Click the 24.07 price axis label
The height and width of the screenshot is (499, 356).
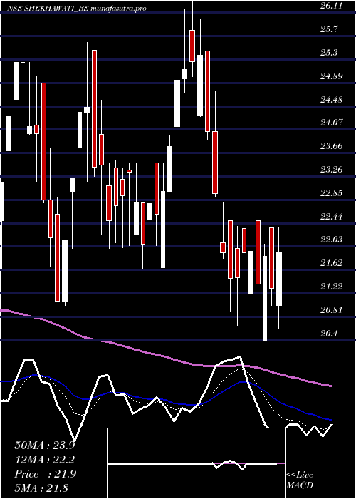[331, 123]
